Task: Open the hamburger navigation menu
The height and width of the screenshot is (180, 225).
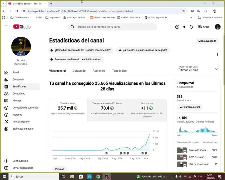Action: [x=6, y=27]
